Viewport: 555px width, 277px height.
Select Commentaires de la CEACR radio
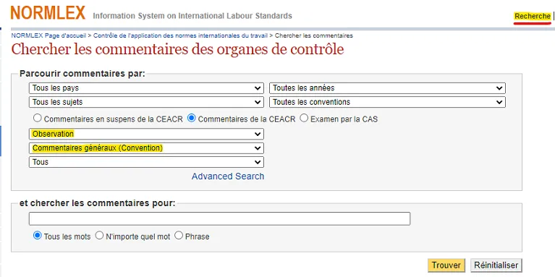click(192, 119)
